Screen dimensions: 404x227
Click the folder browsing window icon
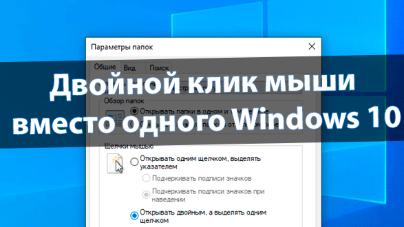coord(115,118)
